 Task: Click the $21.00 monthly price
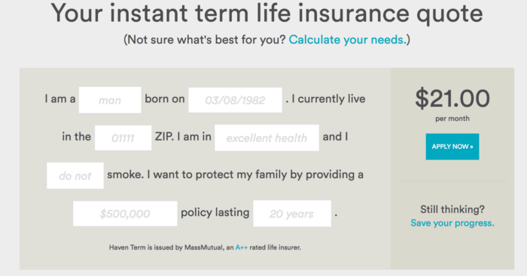(452, 99)
